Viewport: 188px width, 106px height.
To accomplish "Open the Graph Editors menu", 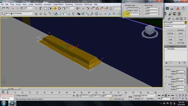I will coord(58,4).
